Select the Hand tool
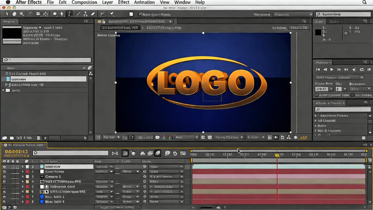This screenshot has height=210, width=373. (14, 14)
